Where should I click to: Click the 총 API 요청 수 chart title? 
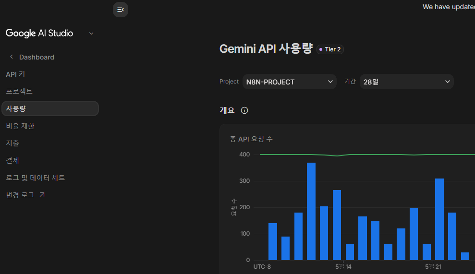251,139
